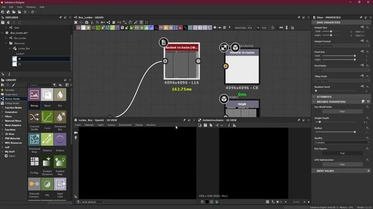Click the white Ambient Occlusion output node

point(242,66)
